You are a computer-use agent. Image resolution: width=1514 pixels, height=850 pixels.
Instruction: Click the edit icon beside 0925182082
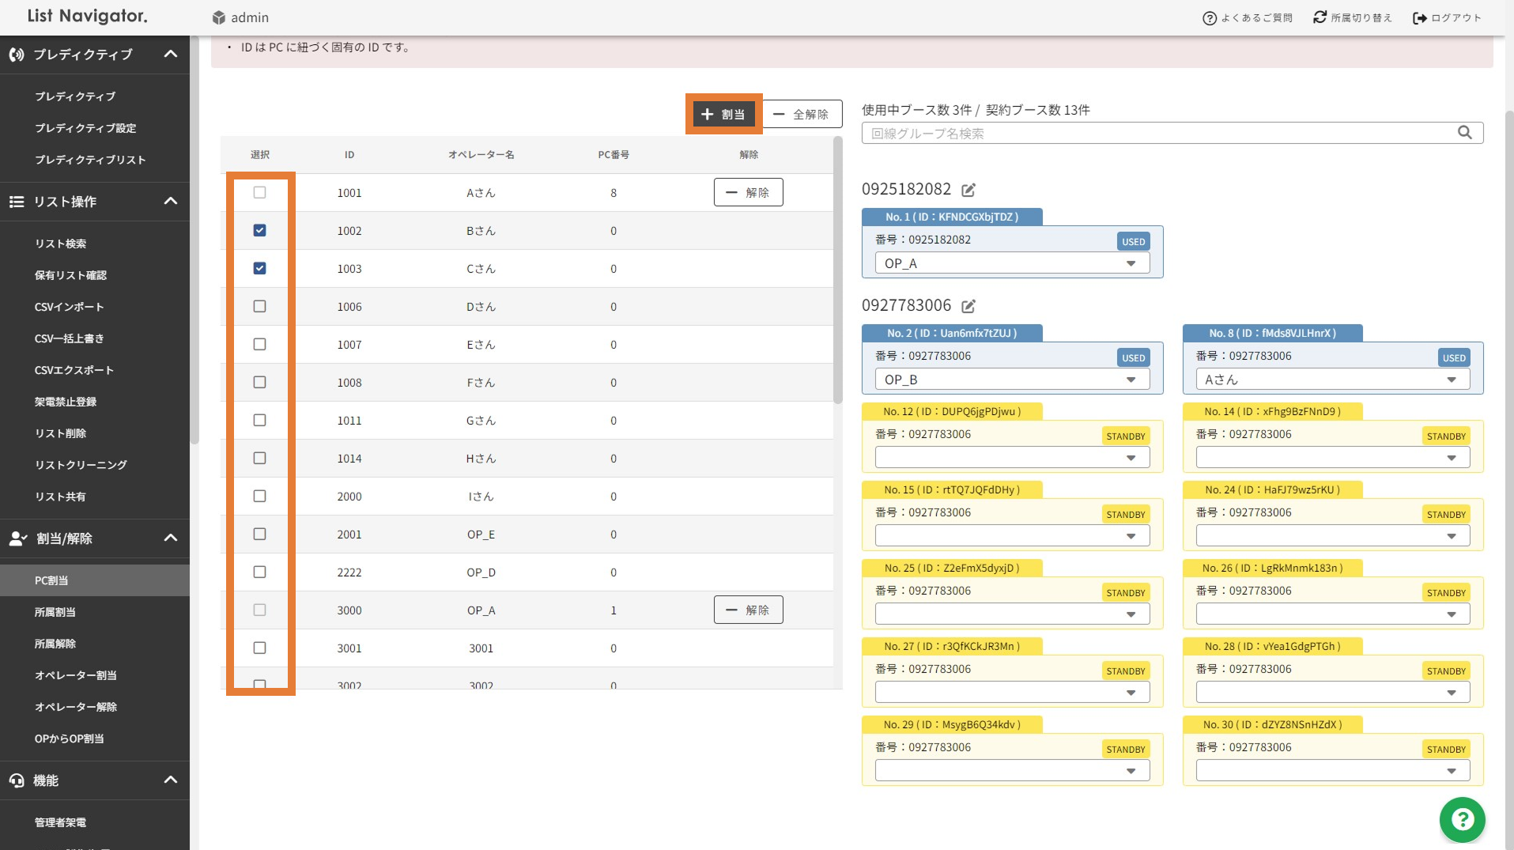coord(968,190)
